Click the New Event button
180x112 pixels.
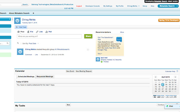70,71
